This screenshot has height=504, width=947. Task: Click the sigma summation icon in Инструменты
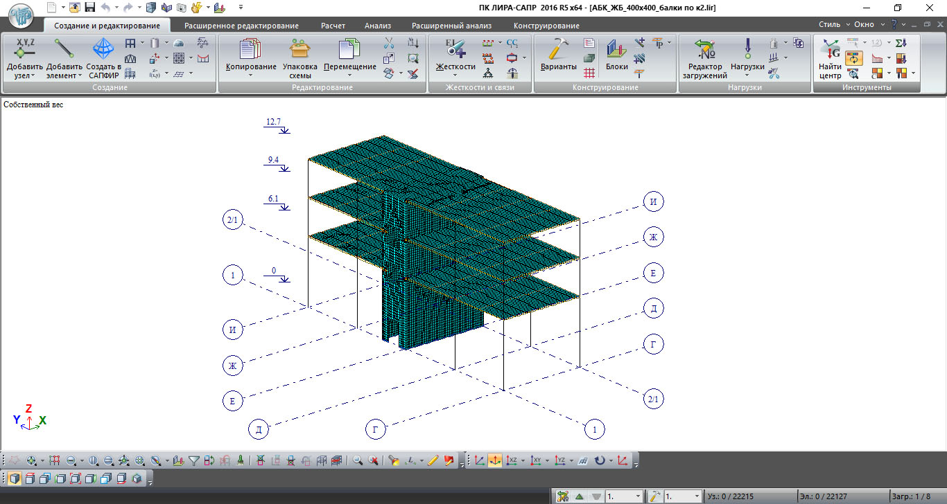901,43
